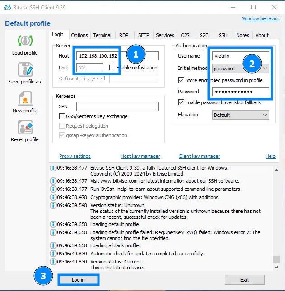Click the Save profile as icon
This screenshot has height=291, width=285.
coord(25,69)
